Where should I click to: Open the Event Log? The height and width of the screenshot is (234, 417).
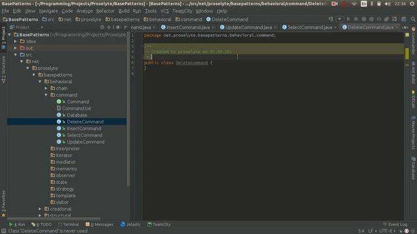pyautogui.click(x=395, y=224)
